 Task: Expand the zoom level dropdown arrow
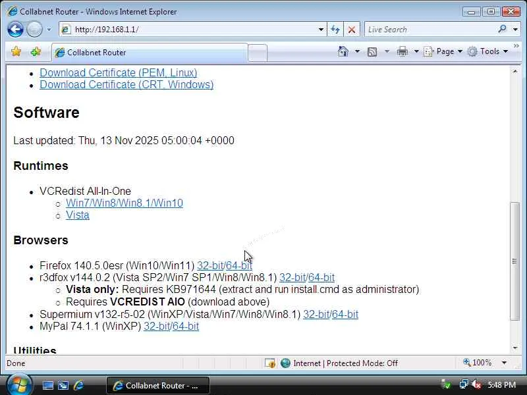tap(504, 363)
